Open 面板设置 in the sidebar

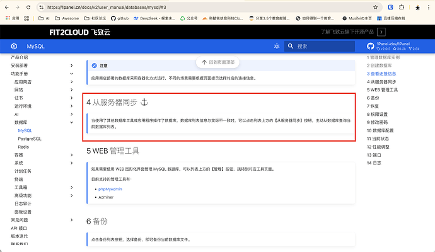click(x=23, y=212)
